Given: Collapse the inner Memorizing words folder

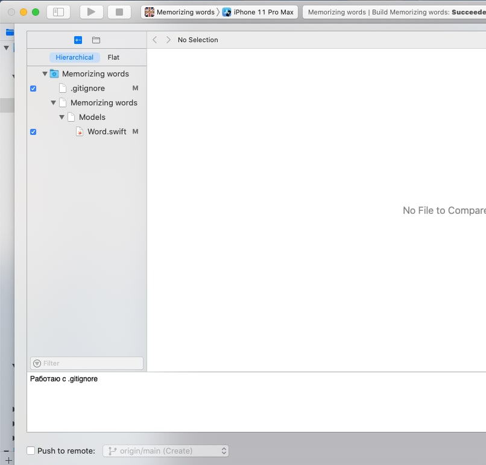Looking at the screenshot, I should [x=53, y=103].
